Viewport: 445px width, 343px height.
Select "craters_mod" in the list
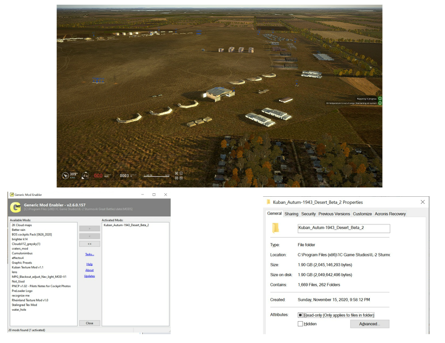[20, 248]
